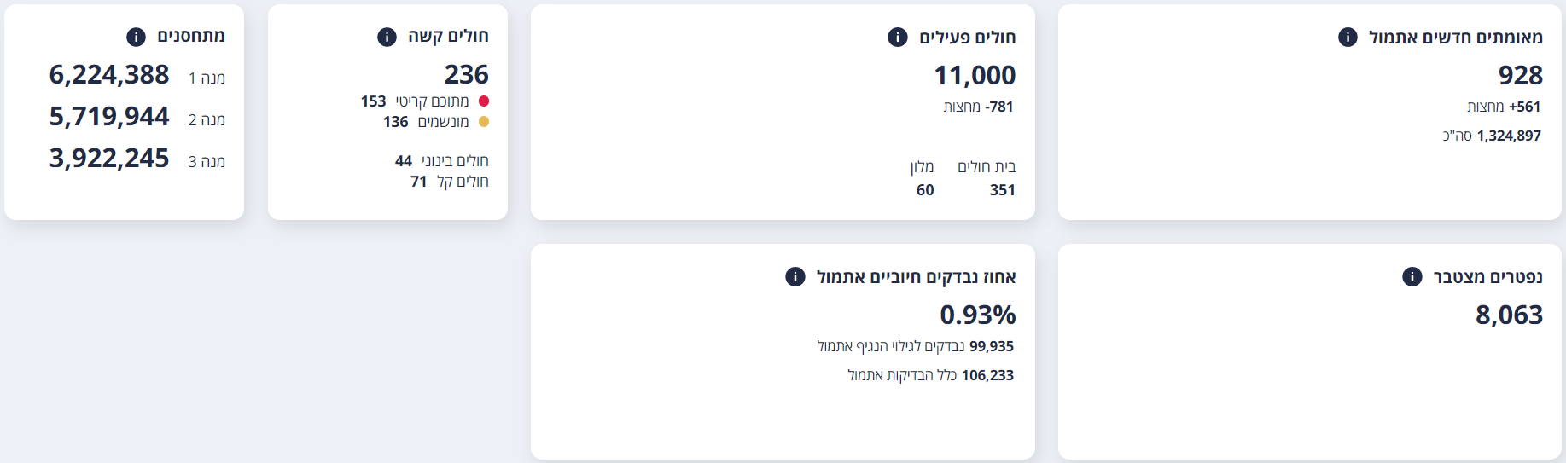
Task: Click info icon beside נפטרים מצטבר
Action: coord(1412,276)
